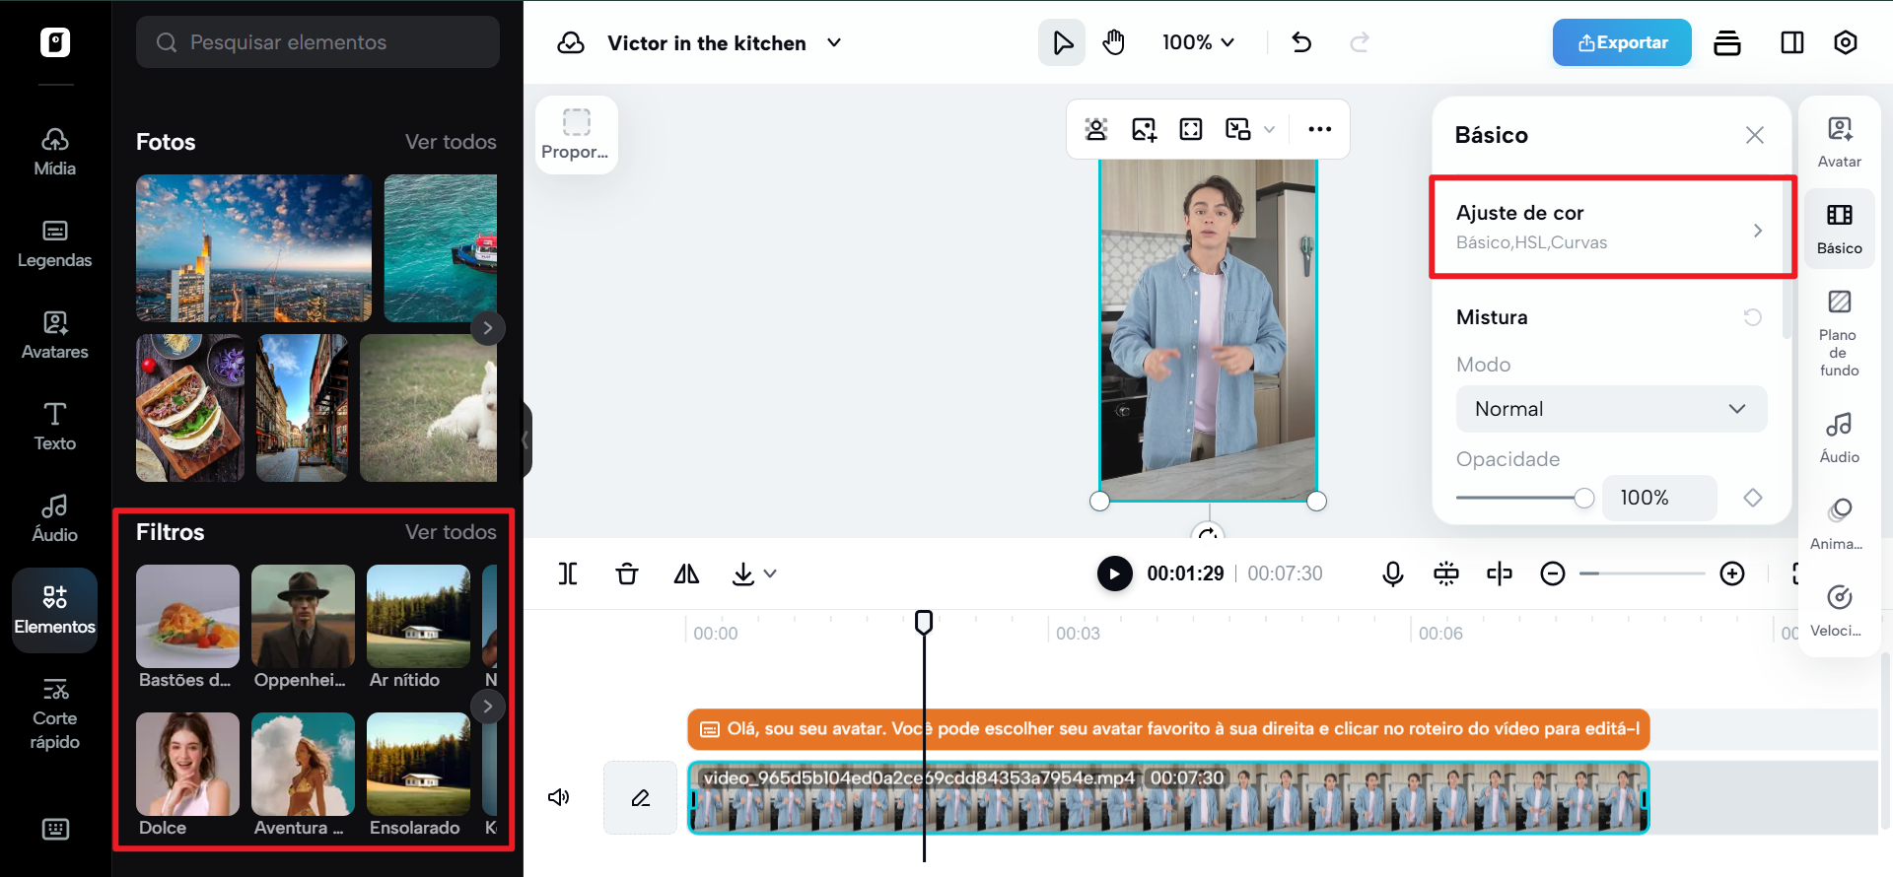Image resolution: width=1893 pixels, height=877 pixels.
Task: Open the Modo Normal blend dropdown
Action: point(1611,409)
